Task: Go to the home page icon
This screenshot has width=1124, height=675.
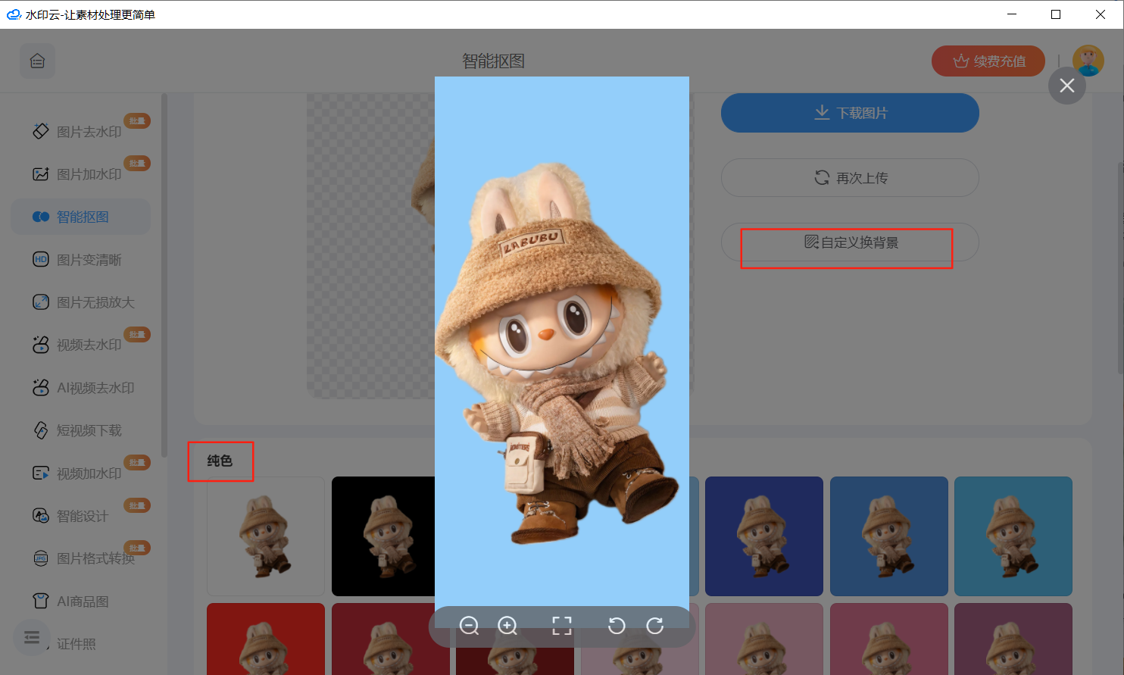Action: [x=37, y=61]
